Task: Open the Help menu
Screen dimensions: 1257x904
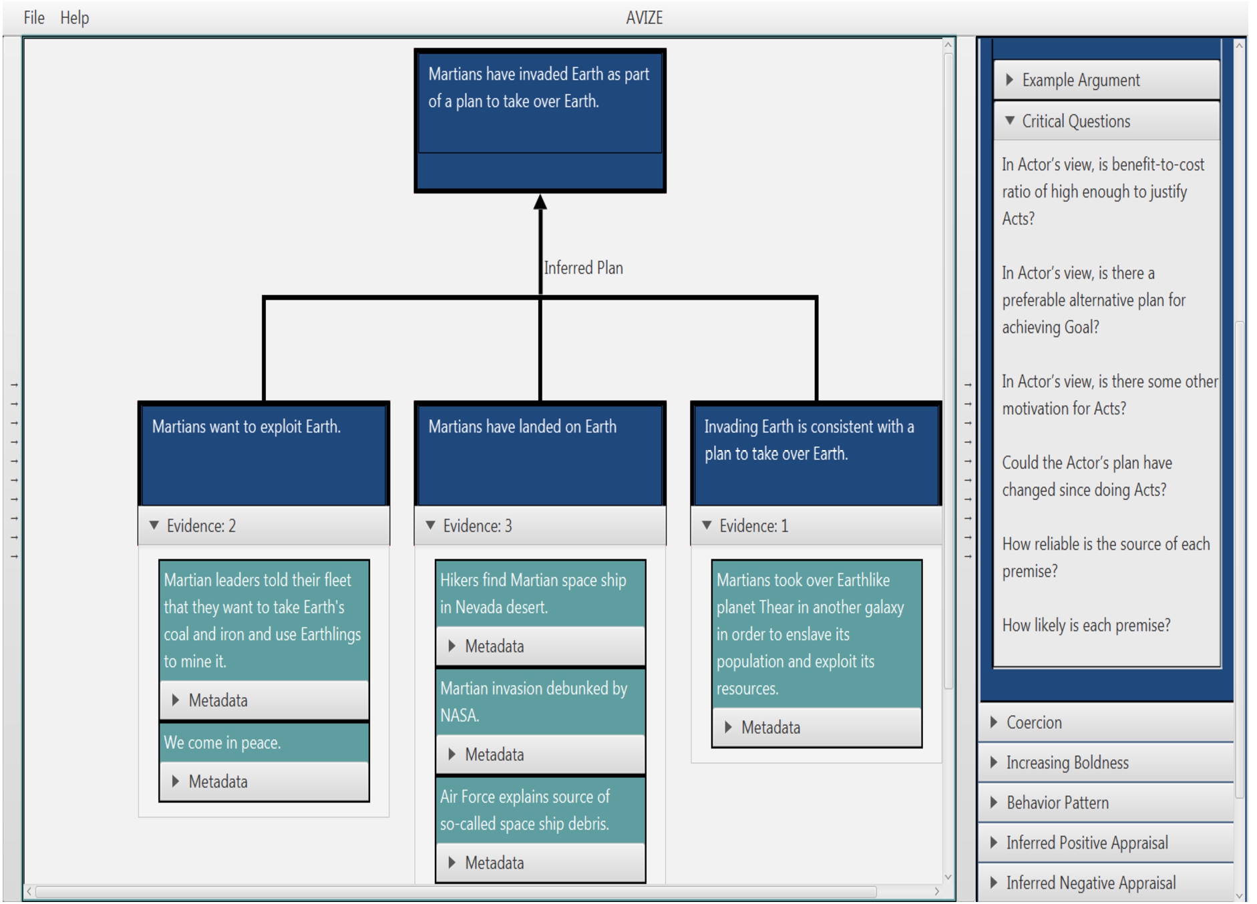Action: tap(74, 18)
